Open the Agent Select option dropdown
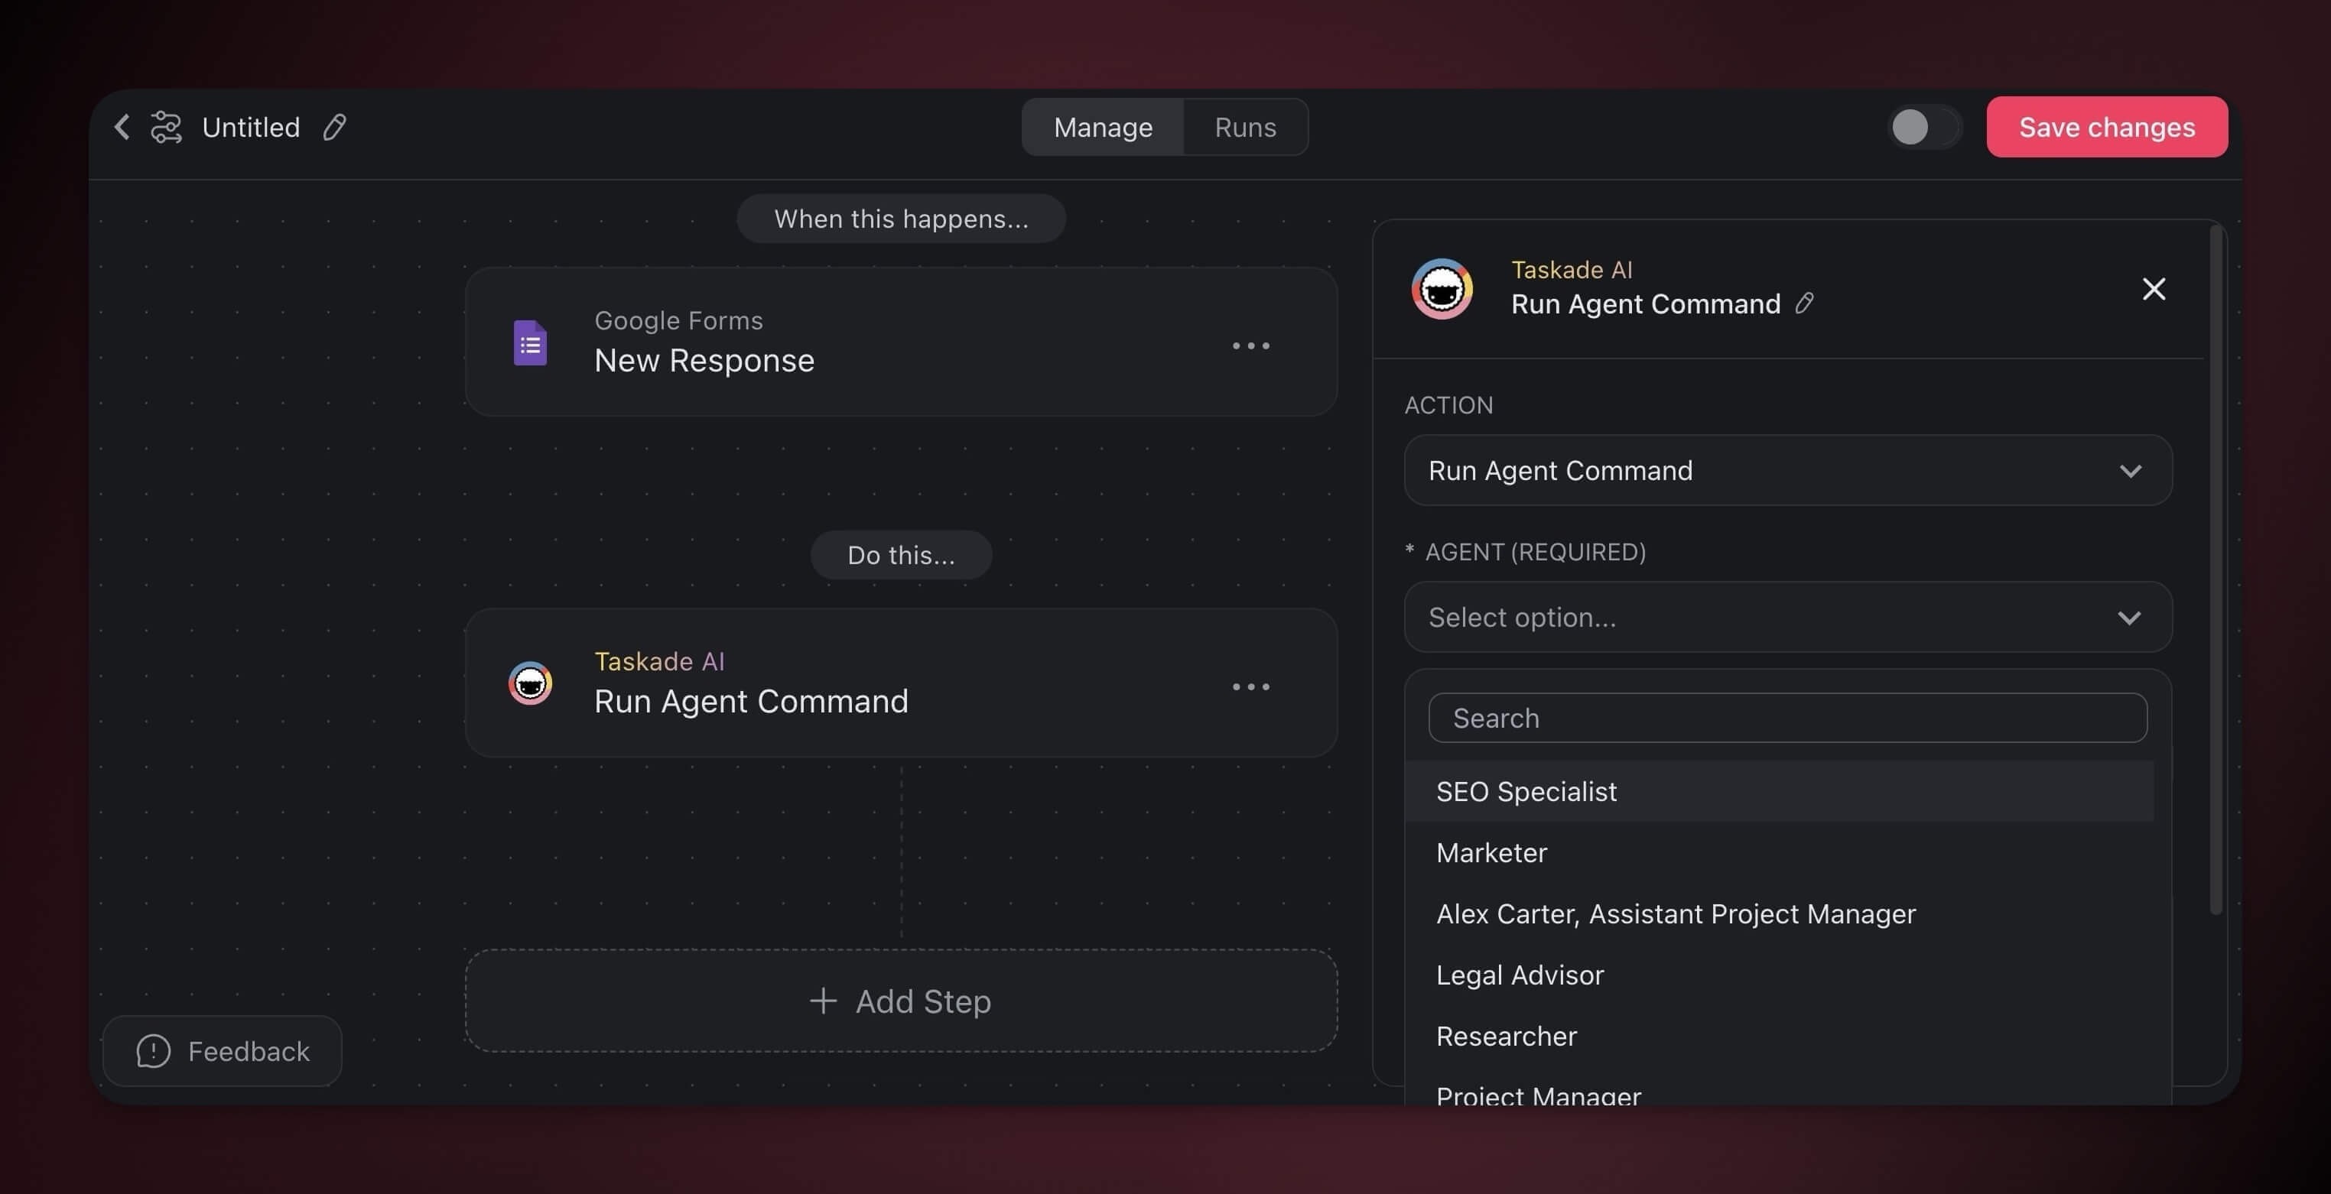 (x=1787, y=617)
